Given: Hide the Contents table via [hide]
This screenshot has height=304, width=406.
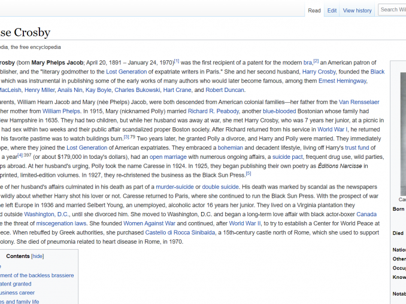Looking at the screenshot, I should [38, 256].
